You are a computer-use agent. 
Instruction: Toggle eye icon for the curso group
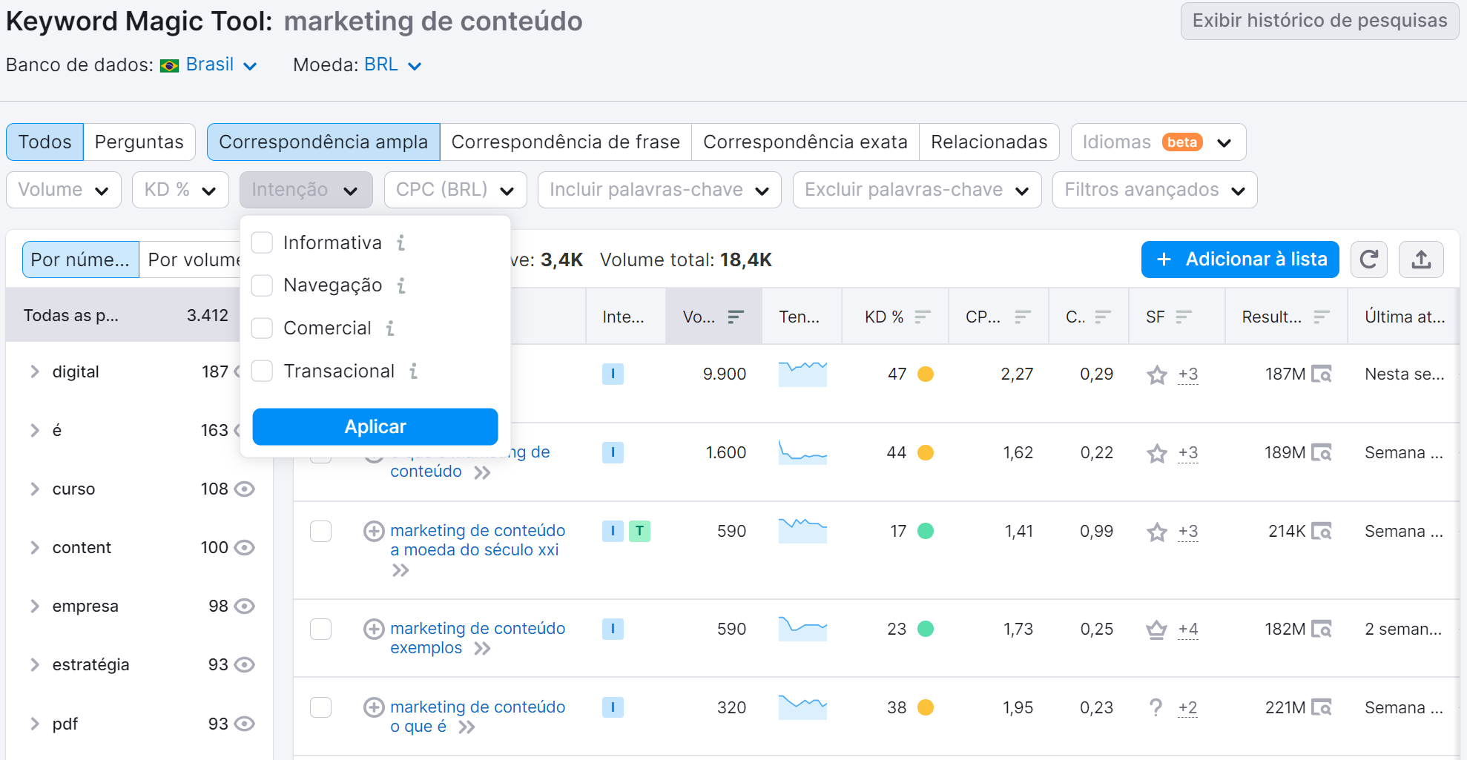[245, 489]
